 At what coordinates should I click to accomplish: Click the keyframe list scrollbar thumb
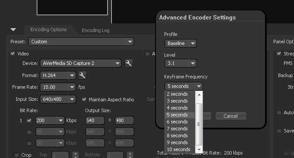[x=199, y=124]
